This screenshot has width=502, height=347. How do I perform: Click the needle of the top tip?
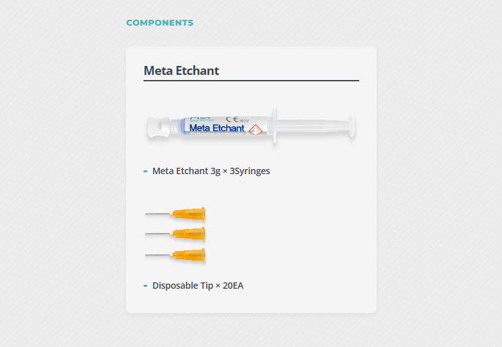[158, 214]
